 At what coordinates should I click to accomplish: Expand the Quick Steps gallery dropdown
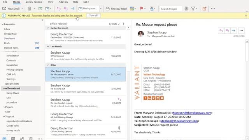(x=101, y=9)
